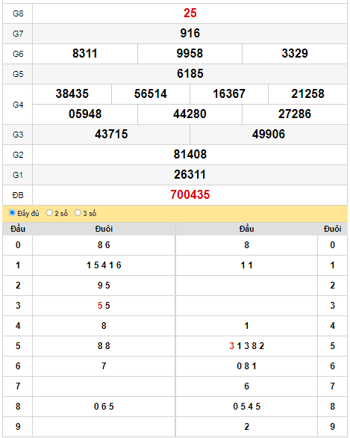The height and width of the screenshot is (438, 350).
Task: Click the G7 prize number 916
Action: 190,33
